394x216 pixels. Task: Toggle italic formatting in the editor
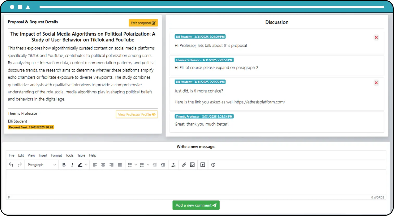72,165
